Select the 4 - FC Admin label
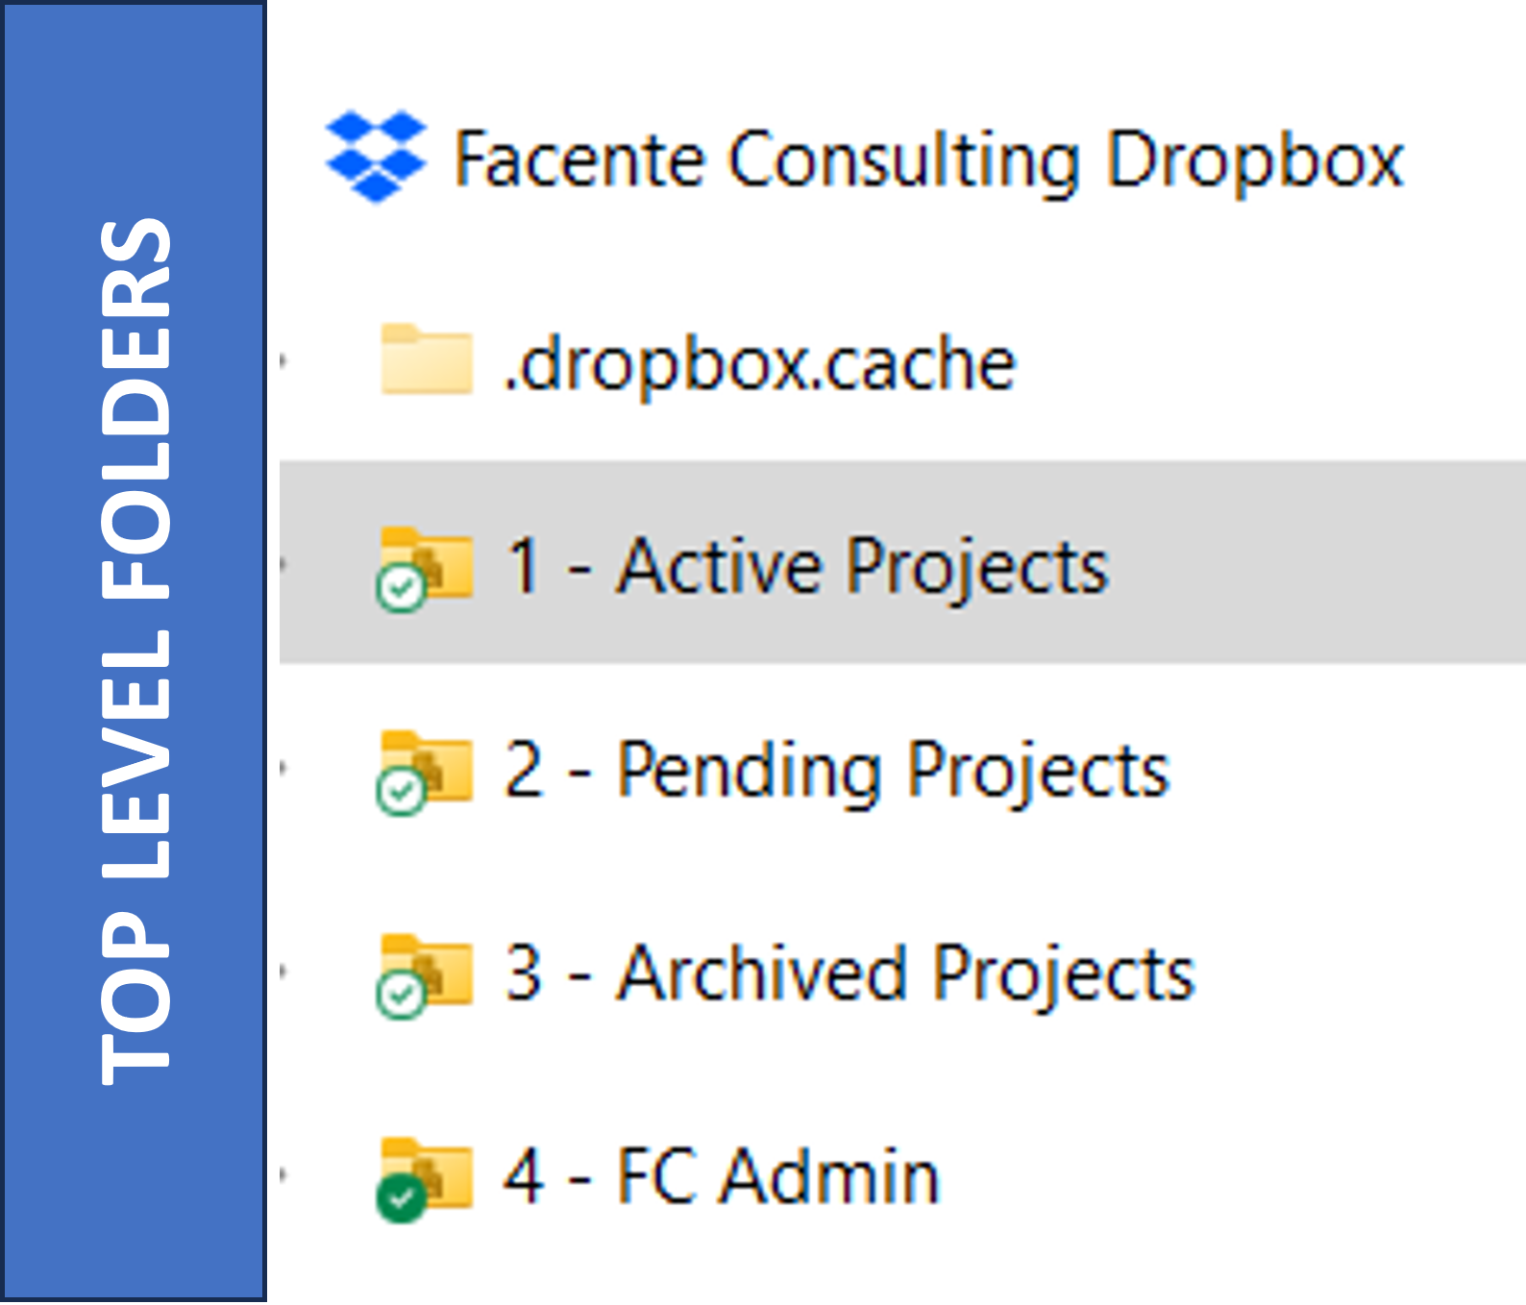 pos(722,1176)
